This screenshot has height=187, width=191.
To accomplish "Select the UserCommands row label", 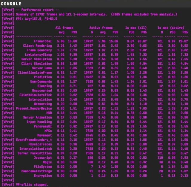I will click(x=41, y=82).
